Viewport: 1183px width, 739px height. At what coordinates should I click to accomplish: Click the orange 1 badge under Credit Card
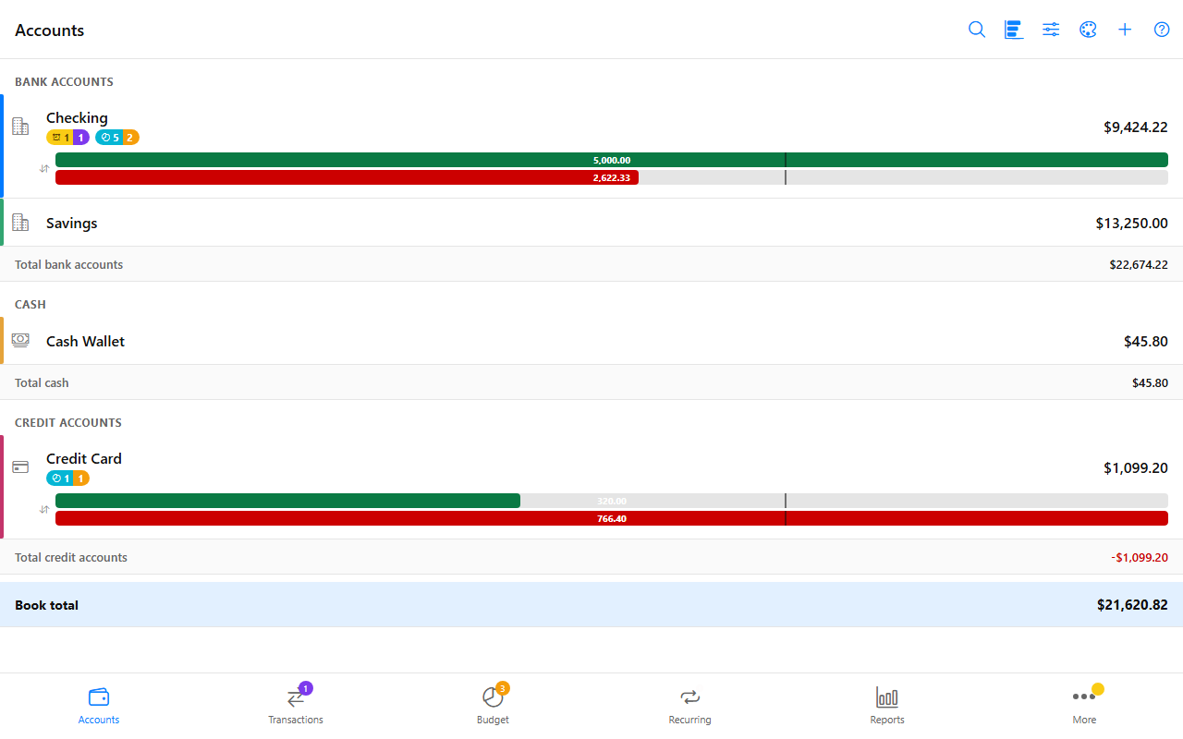pyautogui.click(x=81, y=479)
